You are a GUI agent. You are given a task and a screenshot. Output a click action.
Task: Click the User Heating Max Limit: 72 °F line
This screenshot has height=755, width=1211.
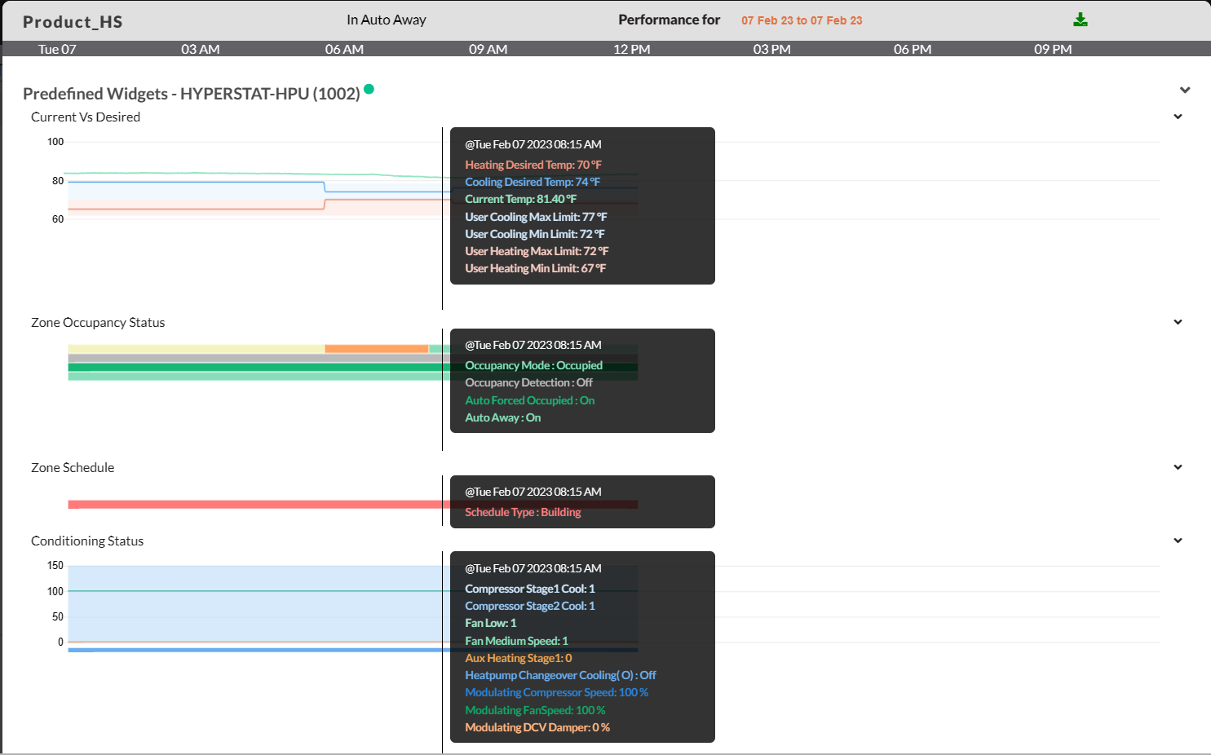pyautogui.click(x=537, y=251)
